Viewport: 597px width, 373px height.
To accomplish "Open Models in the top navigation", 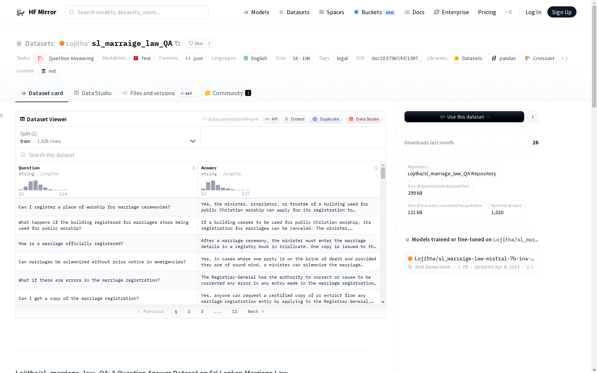I will click(256, 12).
